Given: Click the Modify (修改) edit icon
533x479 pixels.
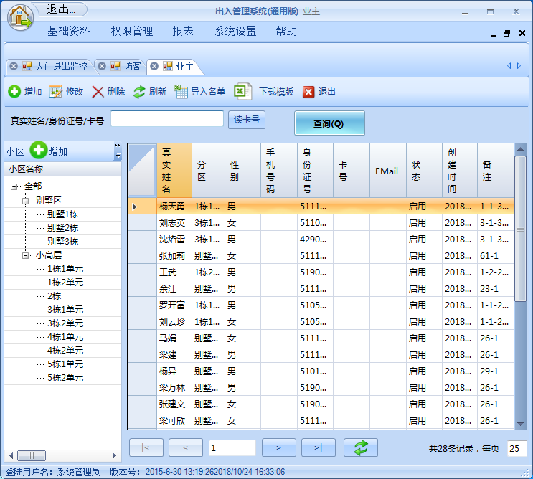Looking at the screenshot, I should [x=56, y=92].
